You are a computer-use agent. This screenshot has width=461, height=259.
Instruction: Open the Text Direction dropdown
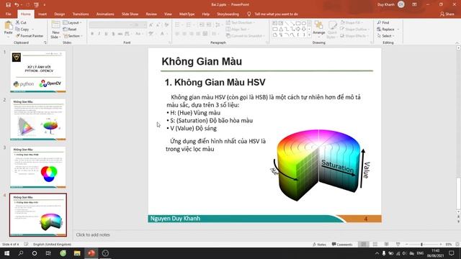241,22
